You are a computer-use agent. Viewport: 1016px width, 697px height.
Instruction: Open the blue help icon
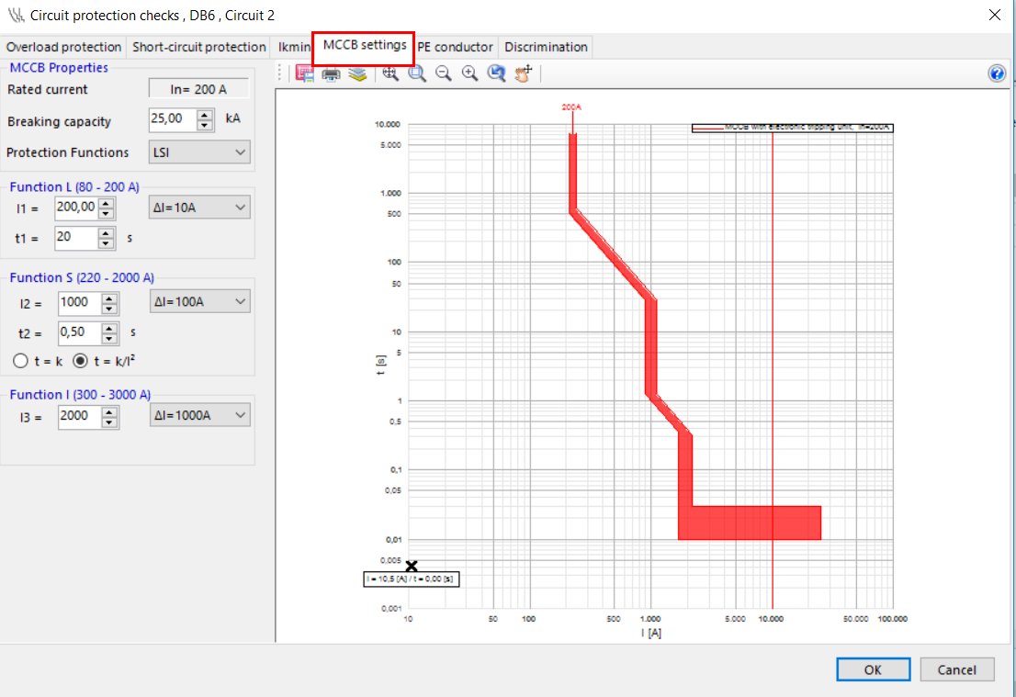point(997,74)
